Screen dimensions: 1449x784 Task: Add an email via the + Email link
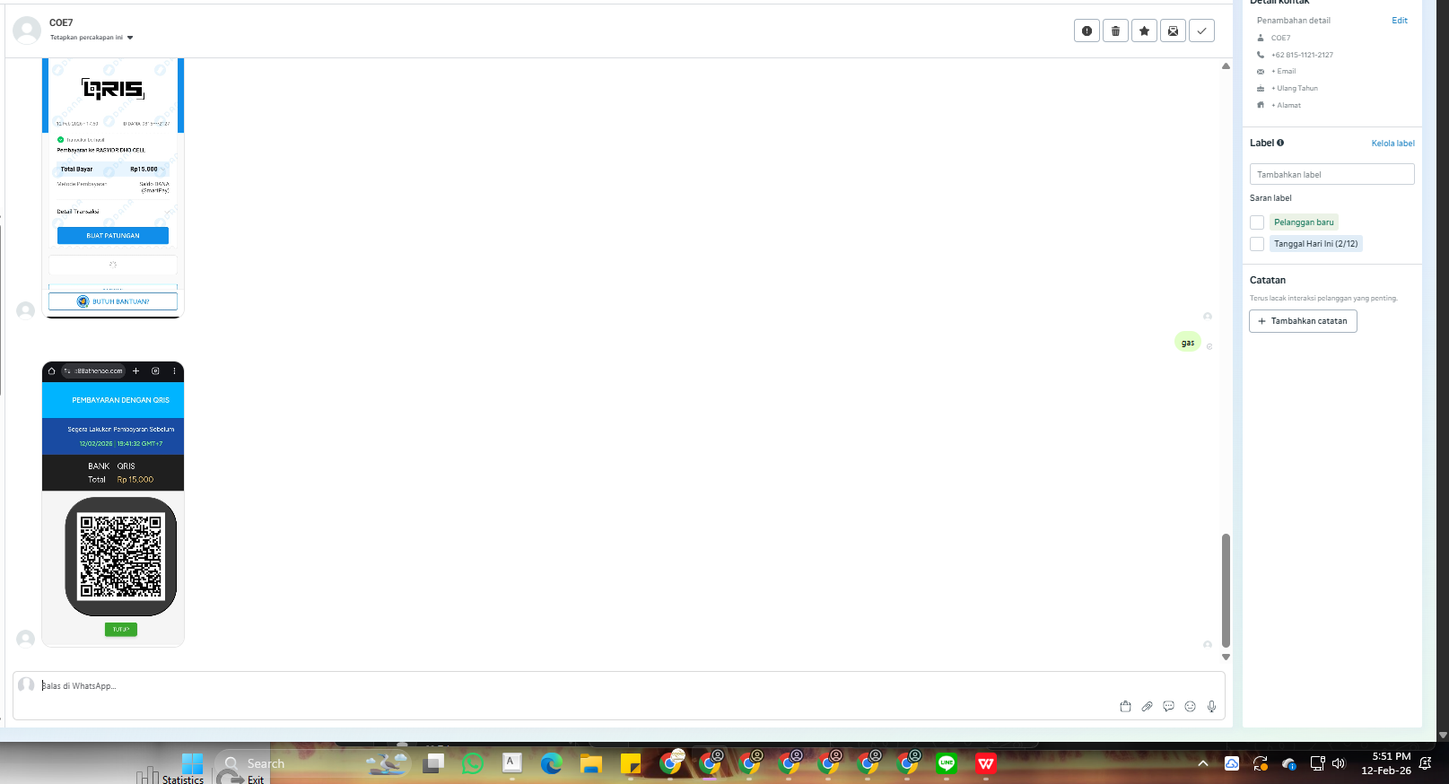pyautogui.click(x=1283, y=72)
